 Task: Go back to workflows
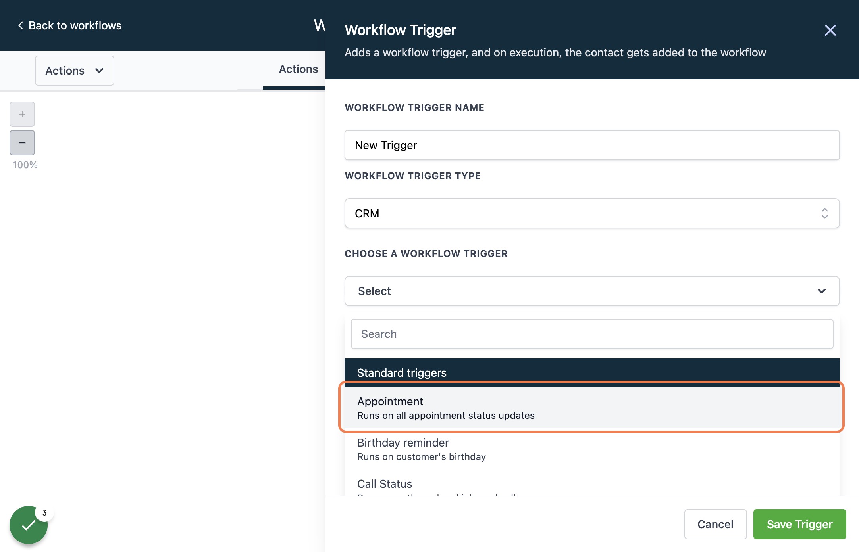pos(69,25)
